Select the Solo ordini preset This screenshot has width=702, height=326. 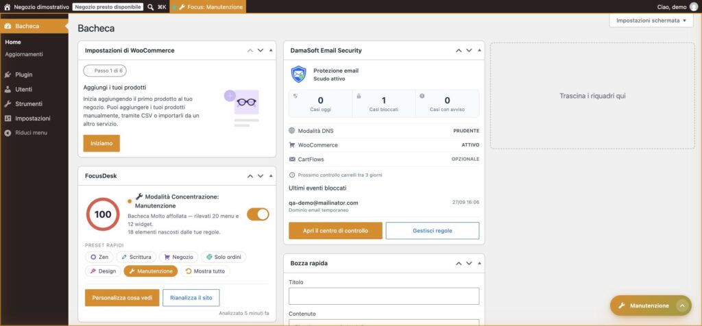coord(223,257)
